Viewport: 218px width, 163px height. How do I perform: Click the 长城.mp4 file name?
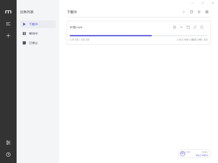pos(76,27)
